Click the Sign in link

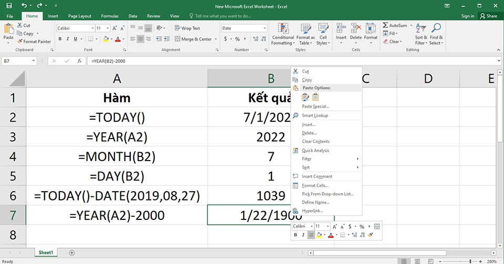pyautogui.click(x=467, y=16)
